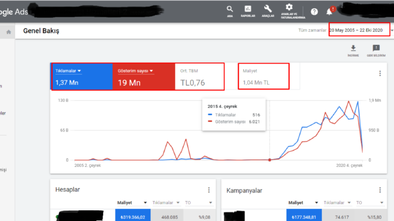The height and width of the screenshot is (221, 394).
Task: Expand the Gösterim sayısı metric dropdown
Action: pos(136,71)
